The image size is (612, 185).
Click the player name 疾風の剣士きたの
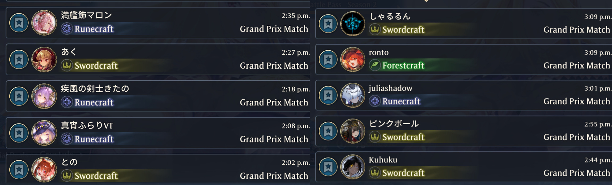[x=95, y=89]
